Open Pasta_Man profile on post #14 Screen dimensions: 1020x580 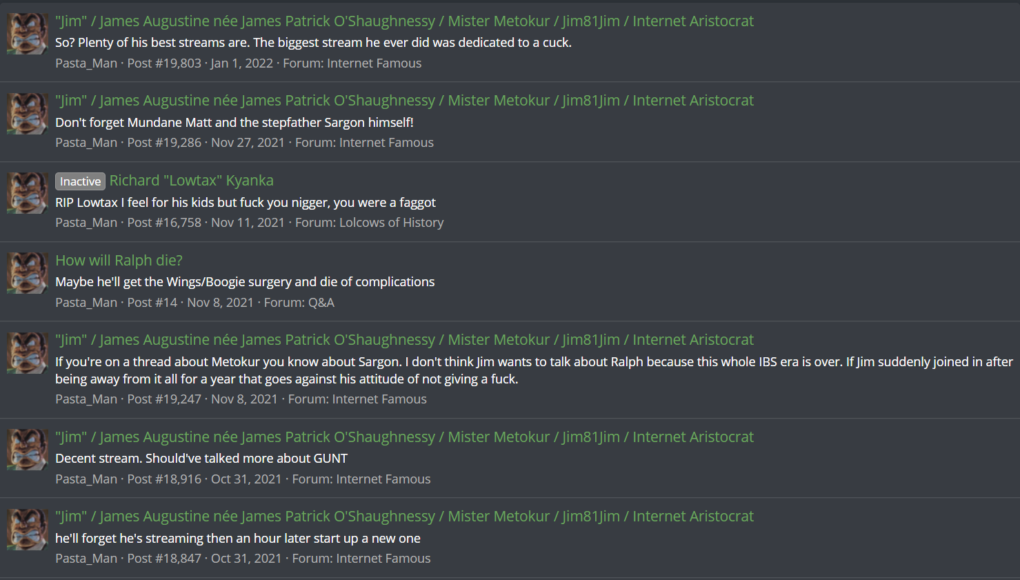click(x=86, y=303)
